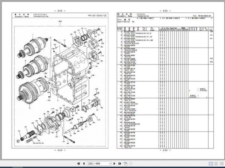Click the 'Q'ty Per Section' column header

click(169, 28)
